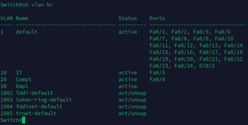Click the Name column header

pos(22,18)
